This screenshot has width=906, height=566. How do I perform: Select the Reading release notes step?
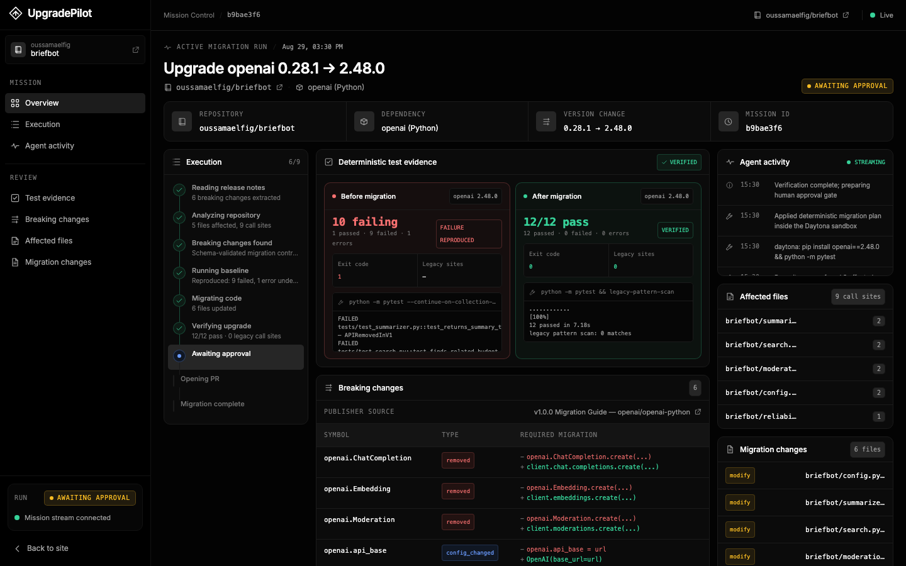pos(236,192)
